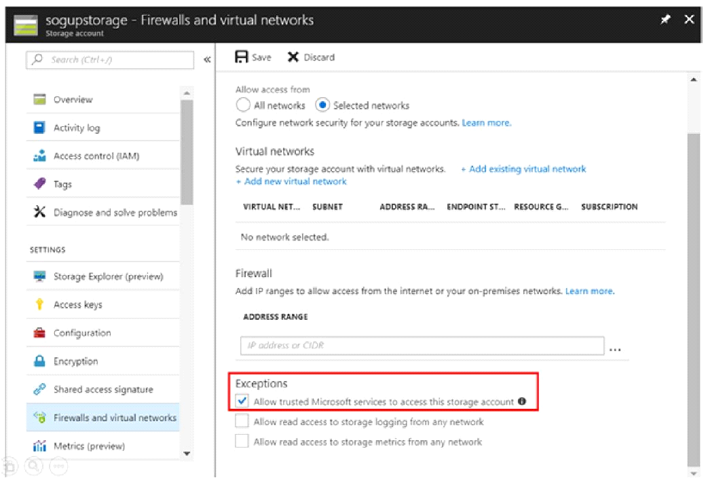708x489 pixels.
Task: Open Diagnose and solve problems
Action: click(x=103, y=212)
